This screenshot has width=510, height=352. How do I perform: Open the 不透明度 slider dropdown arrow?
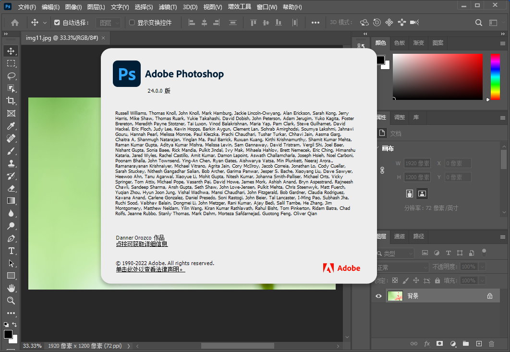click(482, 267)
